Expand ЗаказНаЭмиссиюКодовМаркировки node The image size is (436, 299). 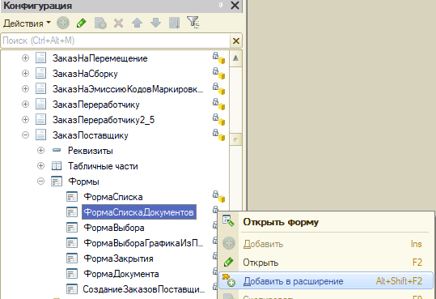pos(25,88)
